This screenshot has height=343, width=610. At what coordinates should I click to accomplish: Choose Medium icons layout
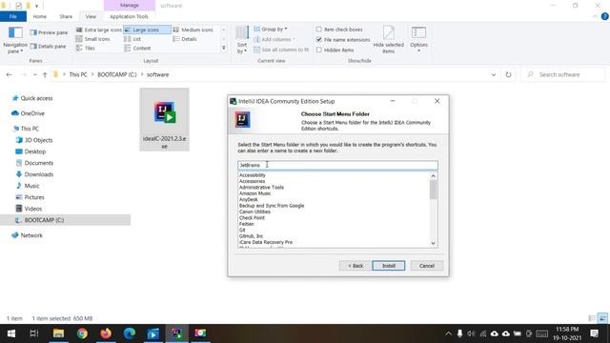[x=193, y=30]
